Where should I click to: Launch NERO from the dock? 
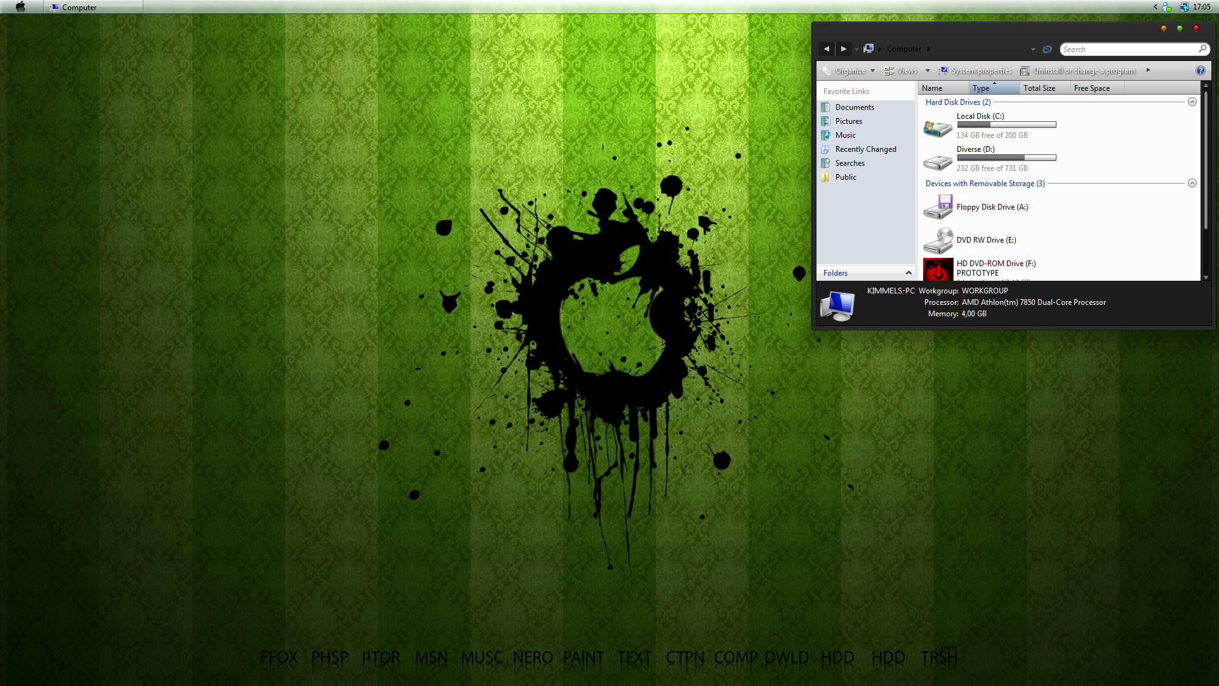[533, 657]
